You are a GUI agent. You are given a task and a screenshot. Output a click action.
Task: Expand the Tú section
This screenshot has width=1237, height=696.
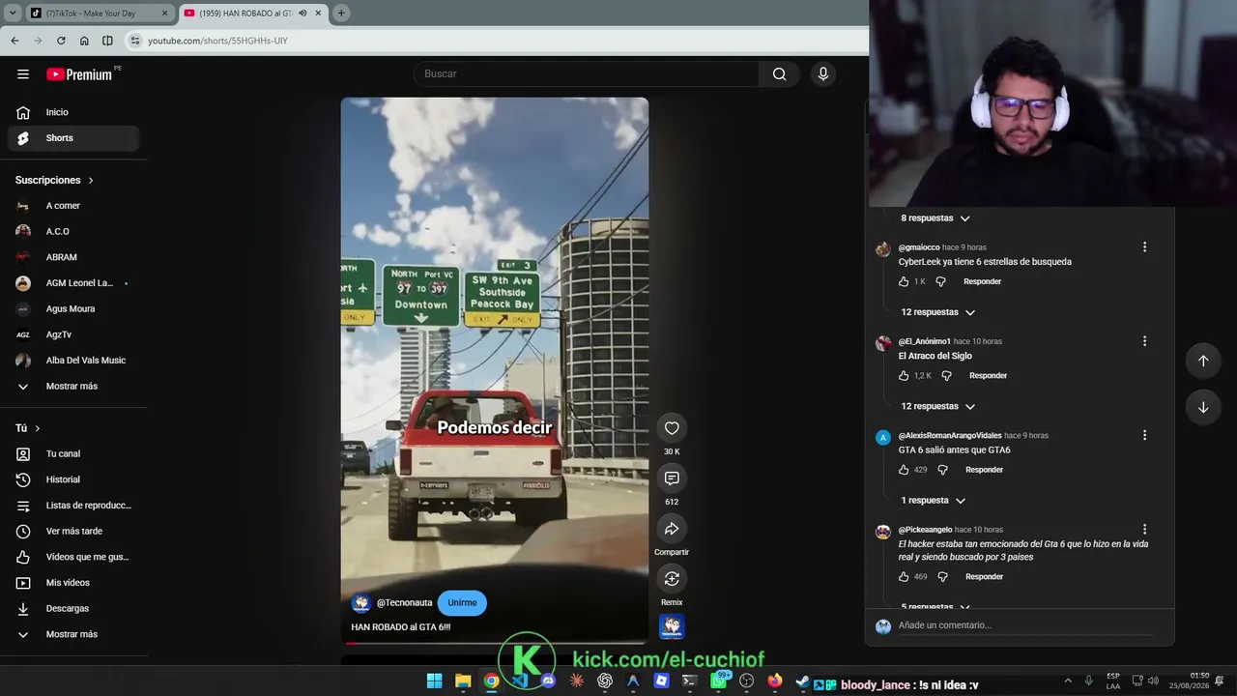point(28,428)
